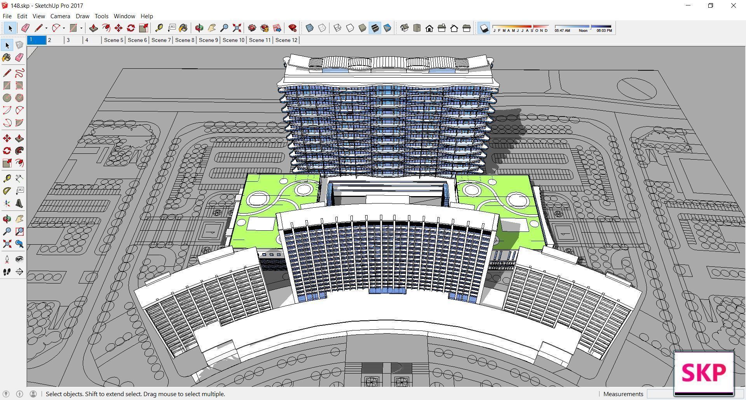Switch to Iso view

(x=404, y=28)
